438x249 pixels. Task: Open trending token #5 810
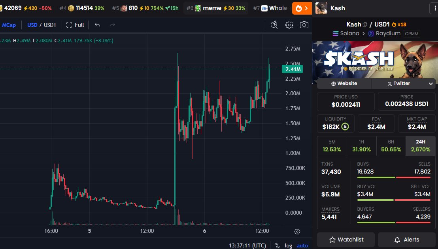pos(145,8)
